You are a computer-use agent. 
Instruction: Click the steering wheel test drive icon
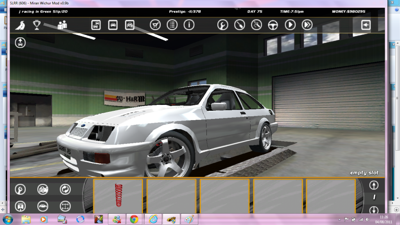pos(273,25)
